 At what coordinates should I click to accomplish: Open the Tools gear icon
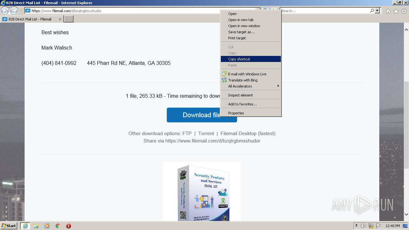[404, 11]
